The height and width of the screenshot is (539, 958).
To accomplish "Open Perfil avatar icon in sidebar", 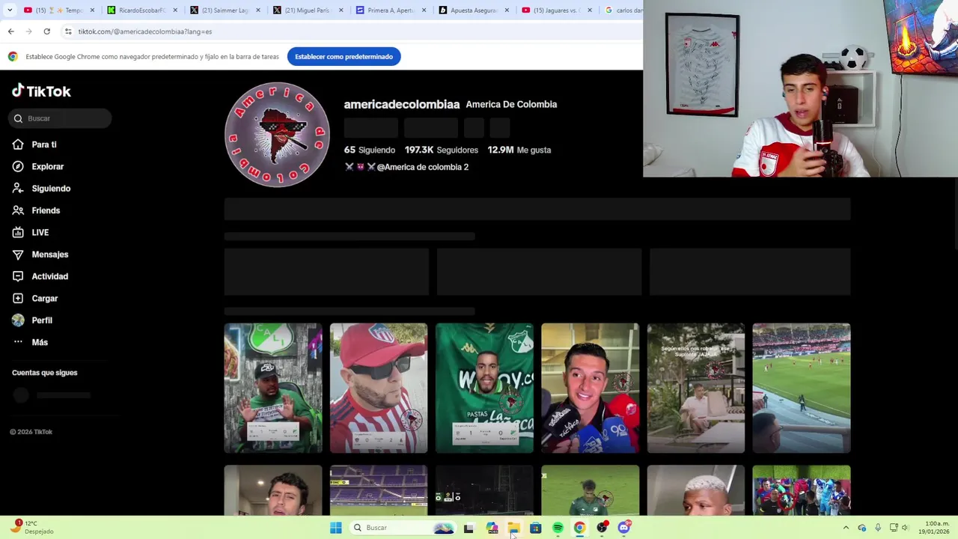I will click(x=18, y=320).
